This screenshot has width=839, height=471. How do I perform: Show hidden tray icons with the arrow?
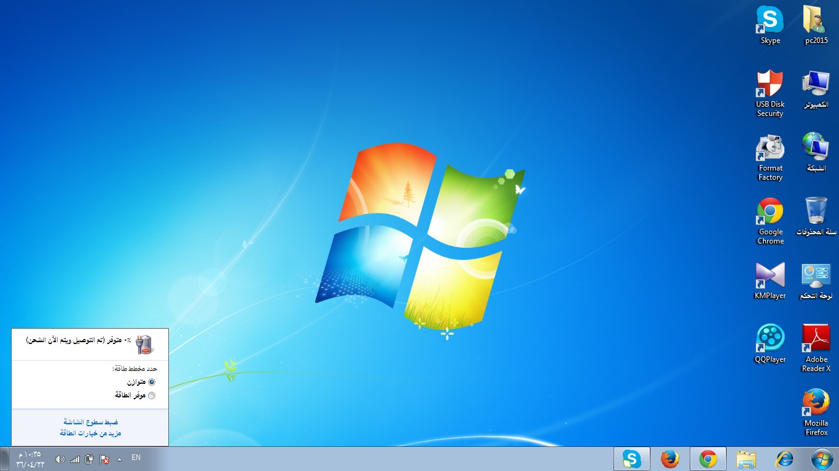click(x=119, y=459)
